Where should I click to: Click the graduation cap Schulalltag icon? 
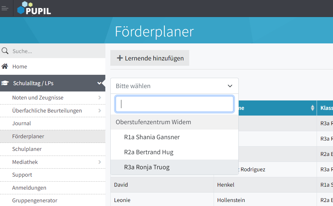pos(5,83)
